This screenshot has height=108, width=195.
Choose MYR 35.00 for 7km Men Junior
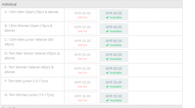[114, 84]
